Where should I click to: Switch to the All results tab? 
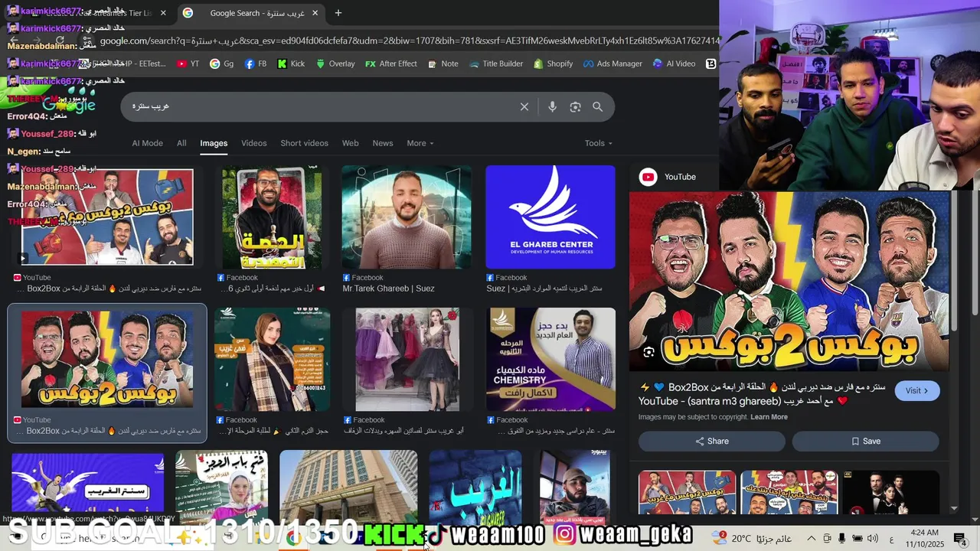pos(181,143)
